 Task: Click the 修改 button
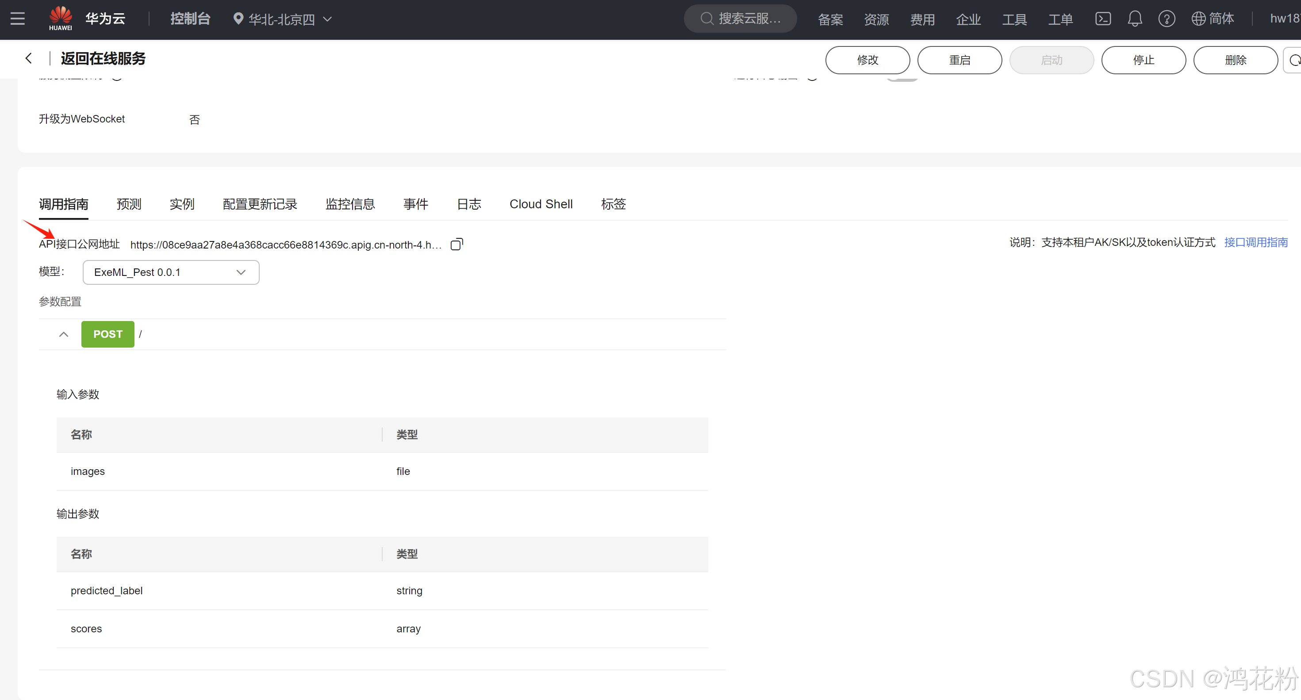[x=867, y=60]
